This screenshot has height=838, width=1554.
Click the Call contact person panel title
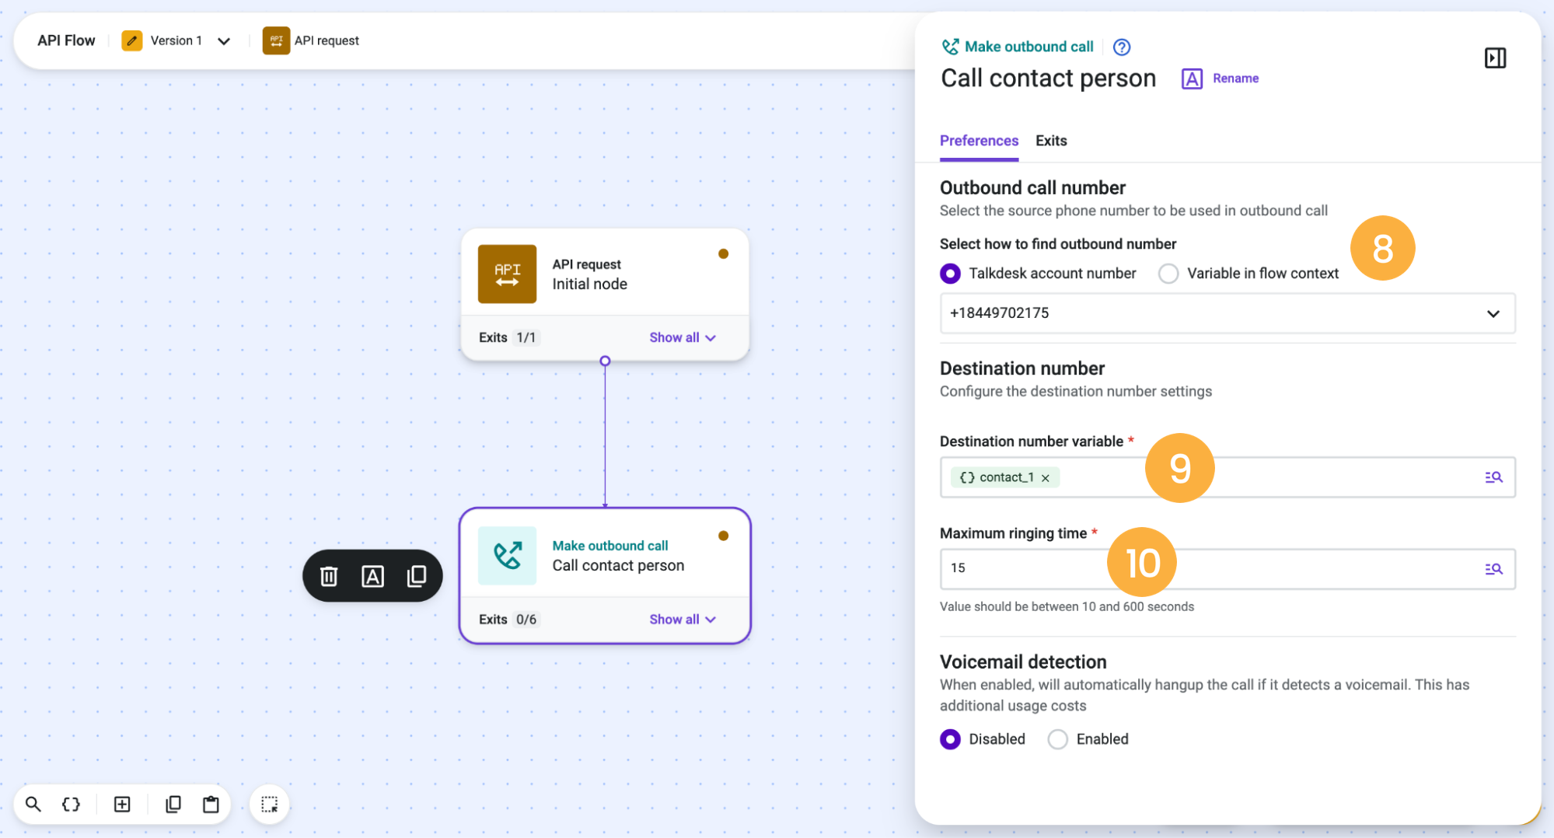pos(1048,79)
